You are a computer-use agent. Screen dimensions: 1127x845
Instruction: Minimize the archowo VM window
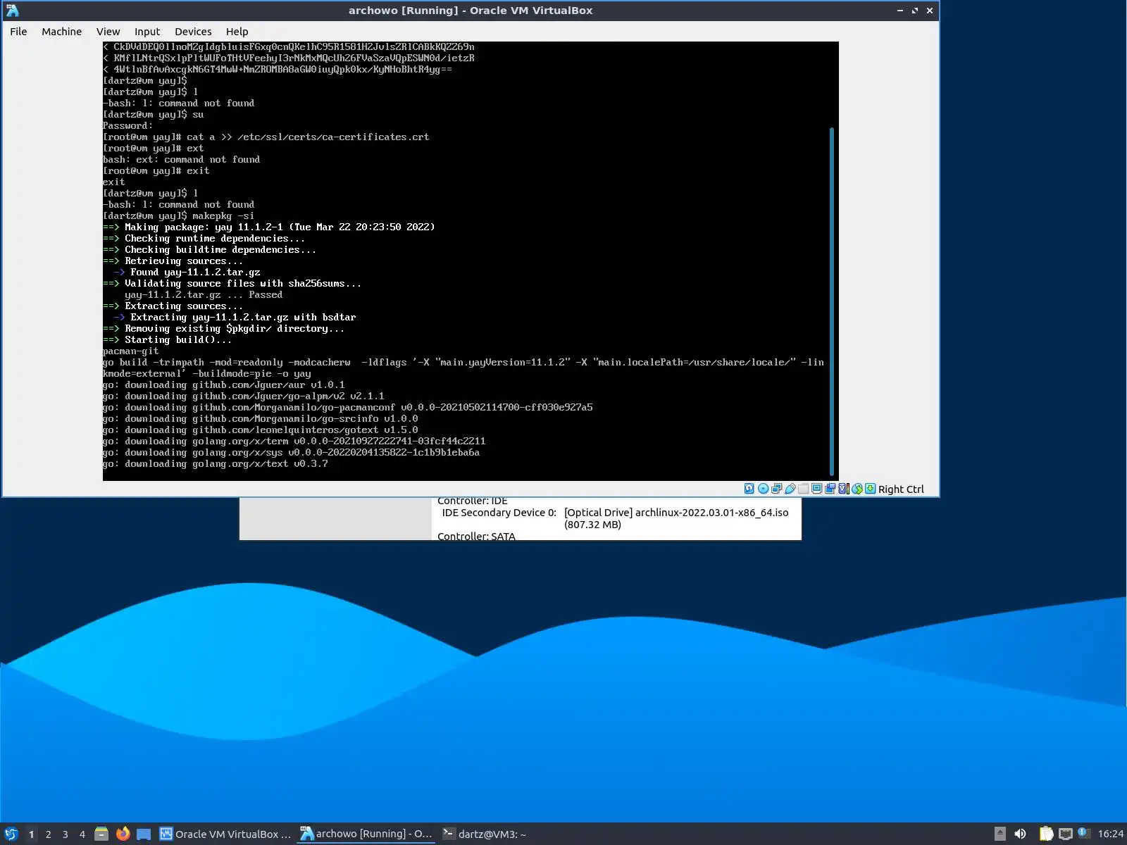pos(899,11)
